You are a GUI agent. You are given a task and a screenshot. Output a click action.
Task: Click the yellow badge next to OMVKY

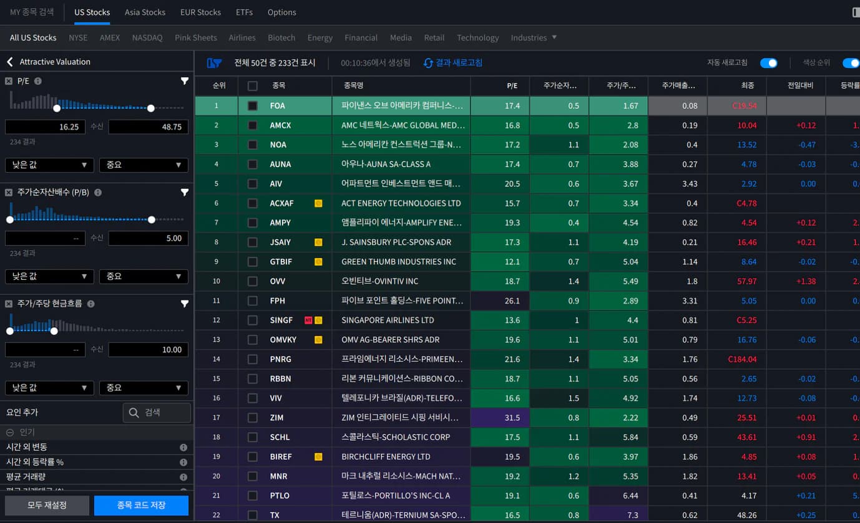[318, 340]
